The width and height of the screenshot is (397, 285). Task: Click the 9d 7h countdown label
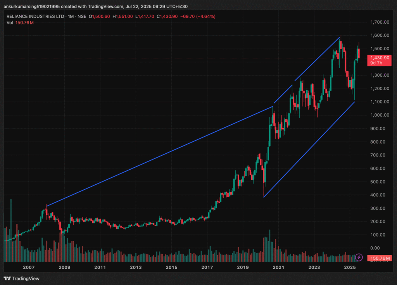tap(376, 63)
